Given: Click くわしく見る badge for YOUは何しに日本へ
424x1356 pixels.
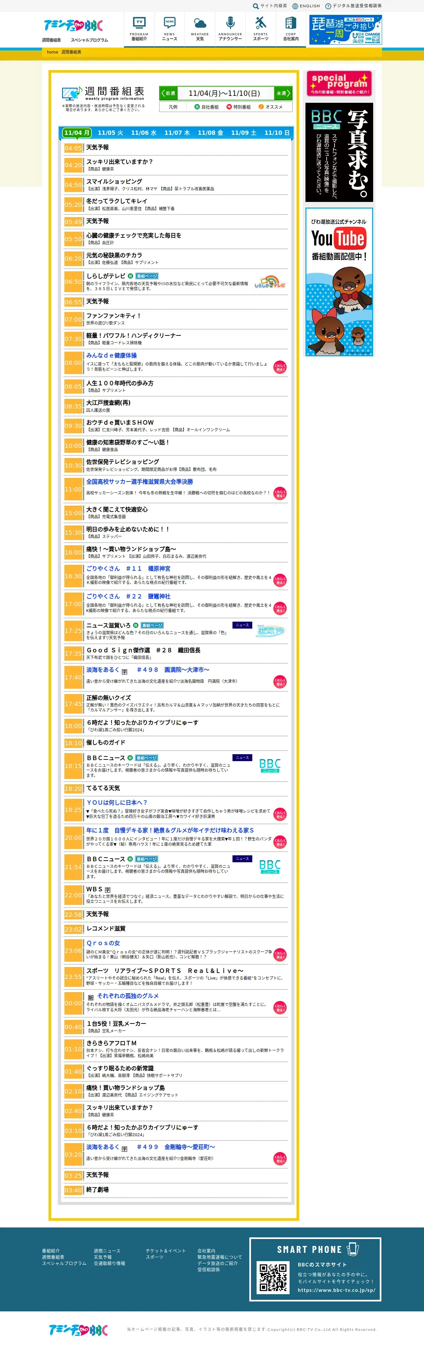Looking at the screenshot, I should tap(280, 814).
